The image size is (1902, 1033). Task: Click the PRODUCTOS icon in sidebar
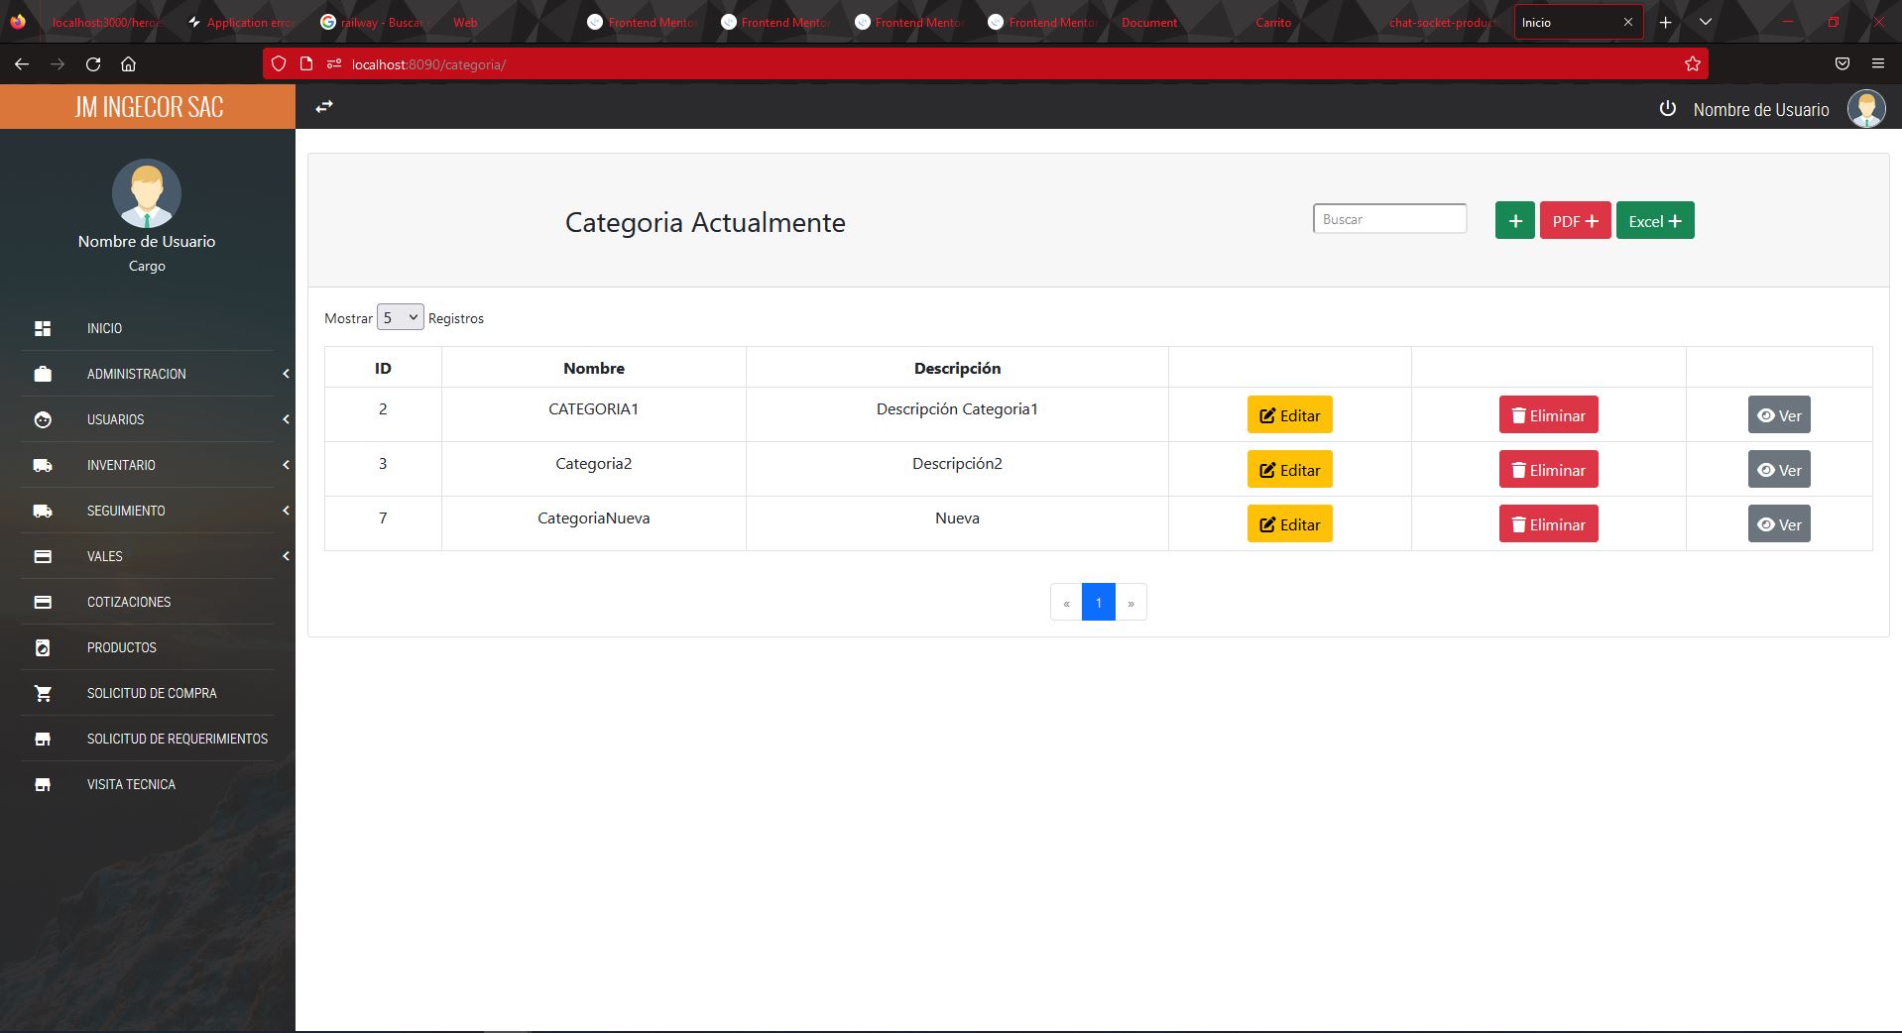pos(43,647)
